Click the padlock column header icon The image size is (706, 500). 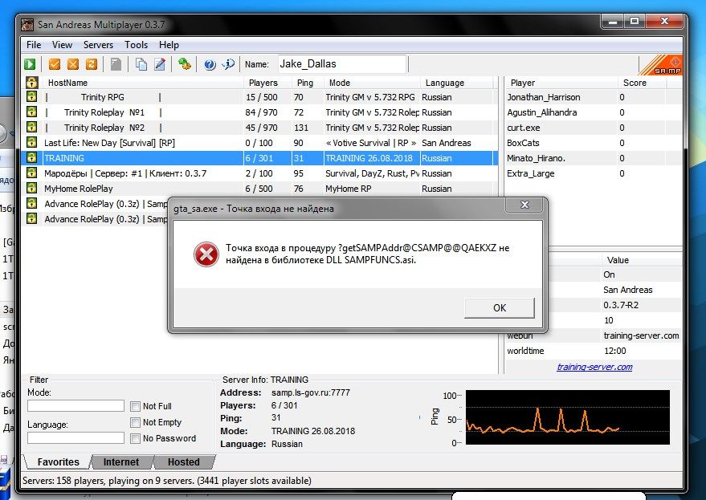31,83
